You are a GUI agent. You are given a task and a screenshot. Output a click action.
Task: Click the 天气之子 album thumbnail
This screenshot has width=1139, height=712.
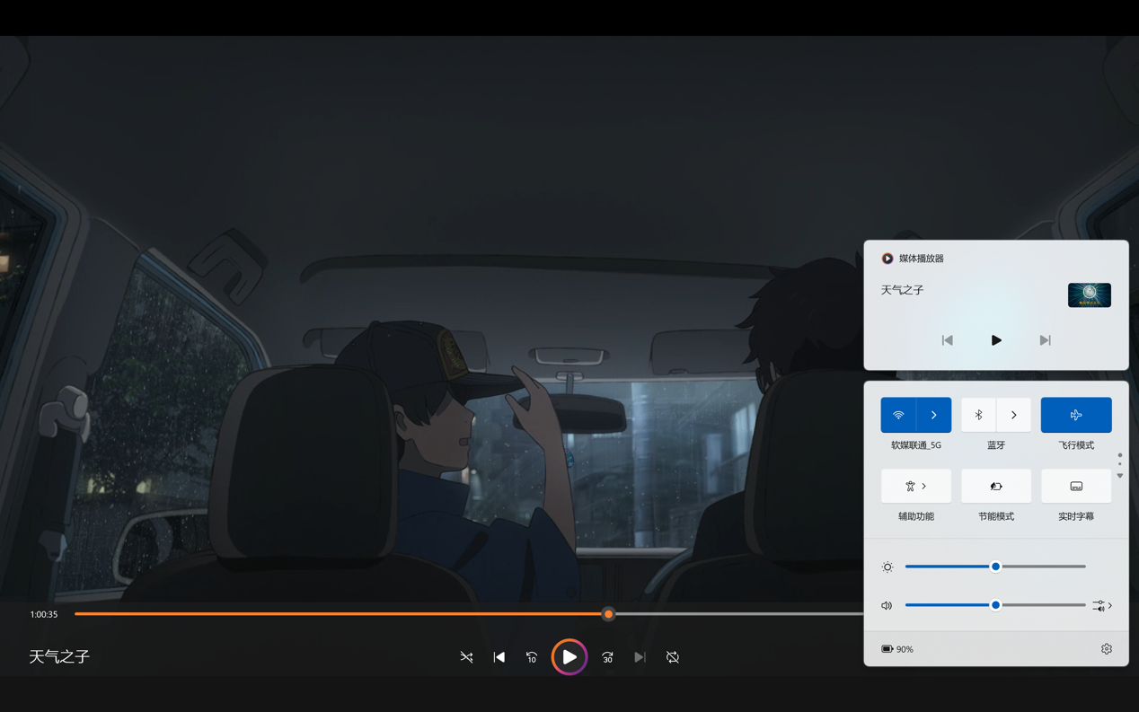point(1089,294)
